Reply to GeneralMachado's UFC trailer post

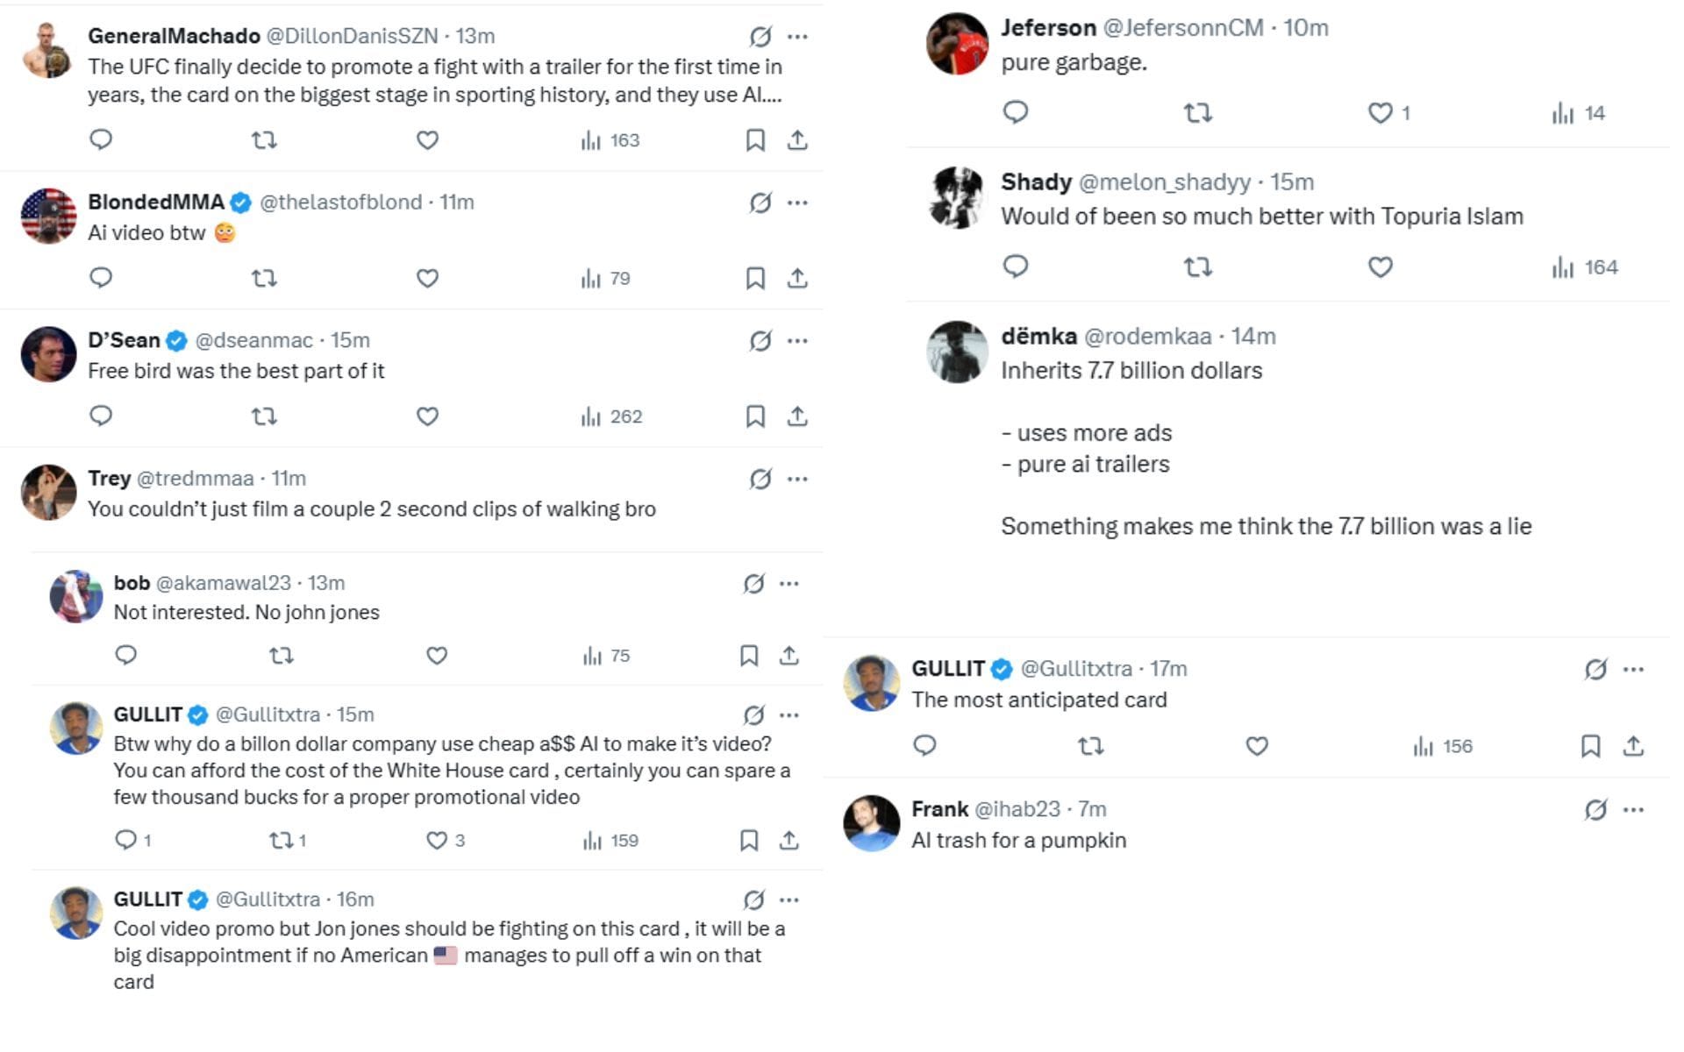pos(102,140)
